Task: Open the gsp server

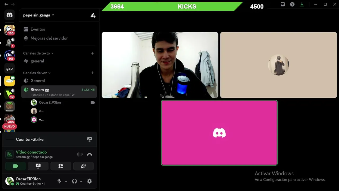Action: click(x=10, y=68)
